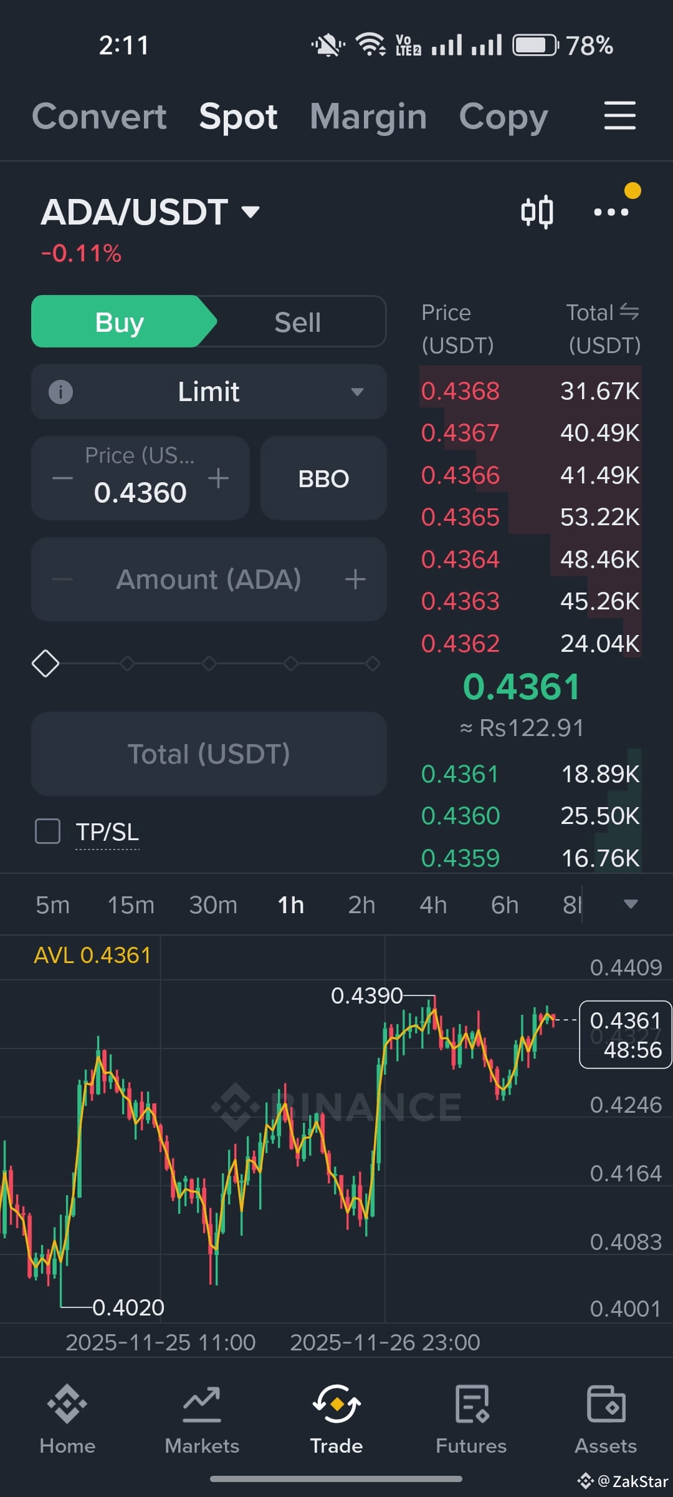673x1497 pixels.
Task: Tap the Wi-Fi status icon
Action: click(x=371, y=45)
